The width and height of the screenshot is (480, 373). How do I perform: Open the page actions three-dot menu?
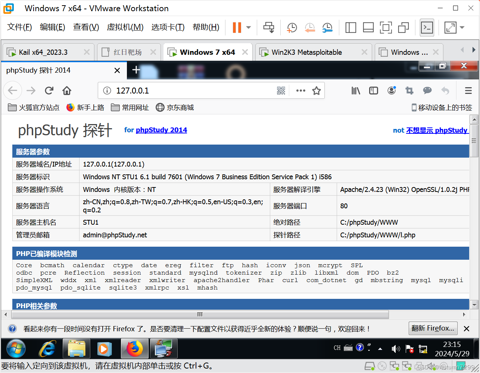(301, 91)
